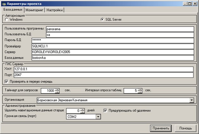The height and width of the screenshot is (134, 199).
Task: Toggle 'Проверять в первую очередь' checkbox
Action: tap(6, 82)
